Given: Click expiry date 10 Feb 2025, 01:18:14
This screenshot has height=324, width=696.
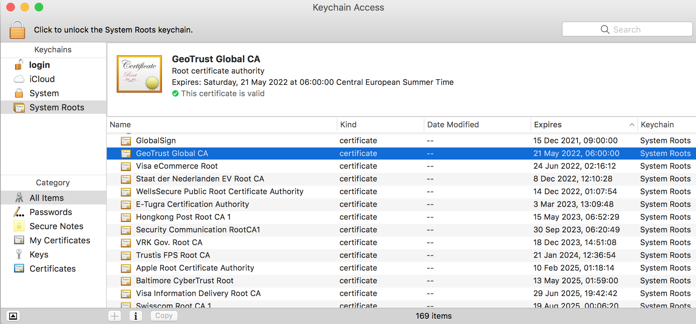Looking at the screenshot, I should pos(574,268).
